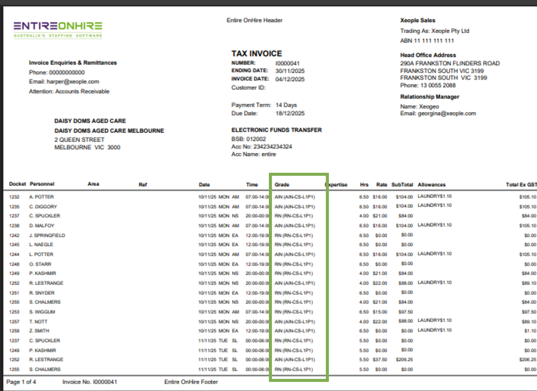Click the SubTotal column header

pyautogui.click(x=402, y=185)
